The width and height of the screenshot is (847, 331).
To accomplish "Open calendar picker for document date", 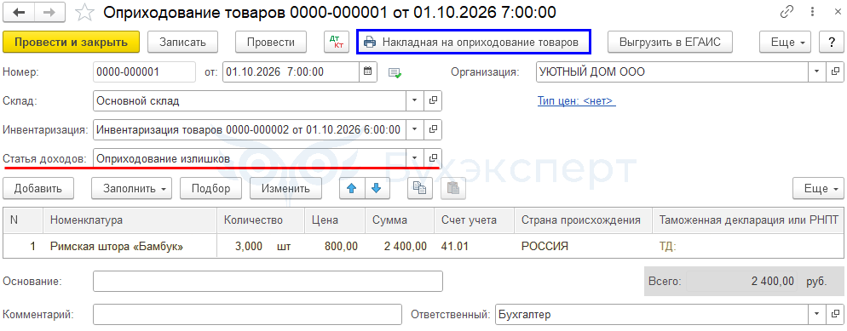I will tap(368, 71).
